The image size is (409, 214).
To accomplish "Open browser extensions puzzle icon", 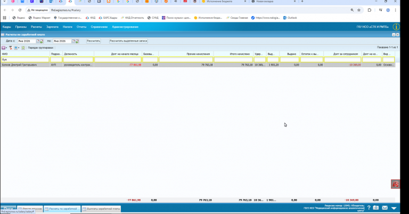I will [370, 10].
